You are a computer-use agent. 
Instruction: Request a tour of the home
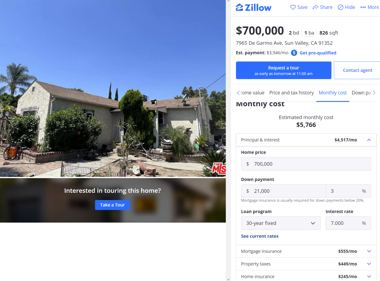(x=284, y=70)
